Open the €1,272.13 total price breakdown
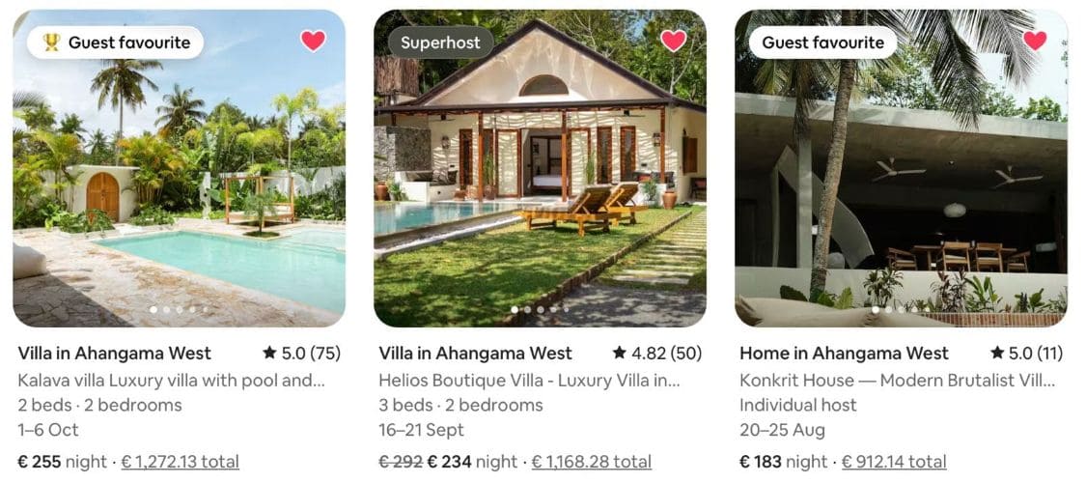1086x483 pixels. coord(181,462)
